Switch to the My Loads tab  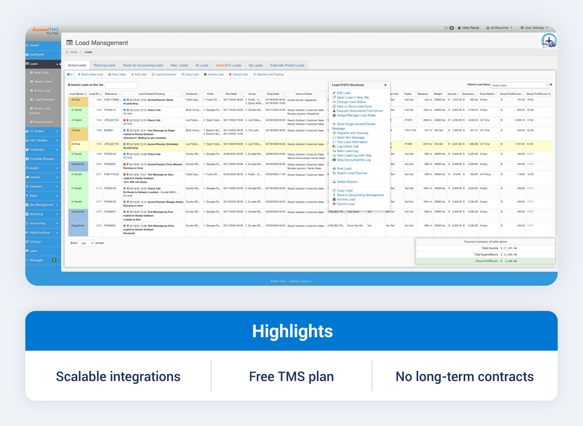point(256,66)
